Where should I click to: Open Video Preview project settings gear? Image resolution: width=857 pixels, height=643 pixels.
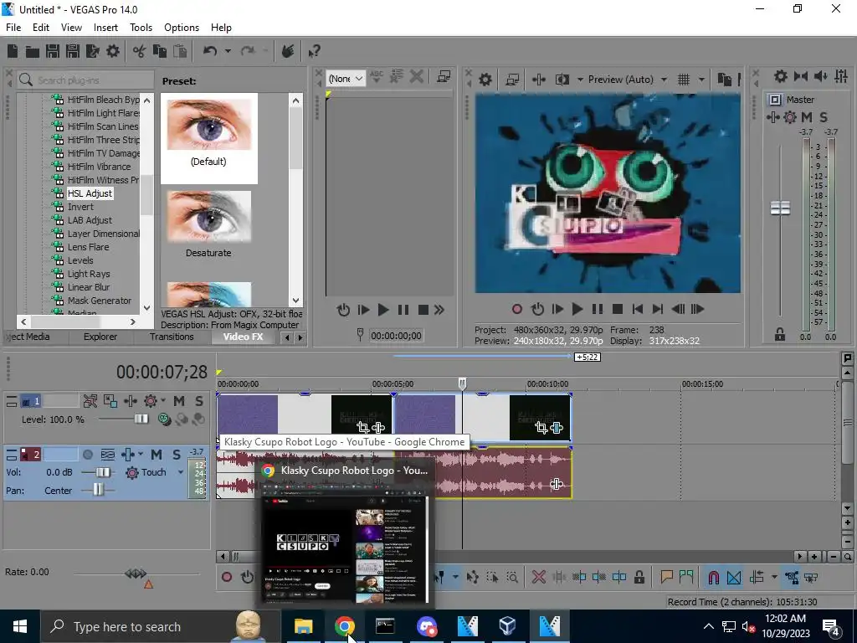485,80
